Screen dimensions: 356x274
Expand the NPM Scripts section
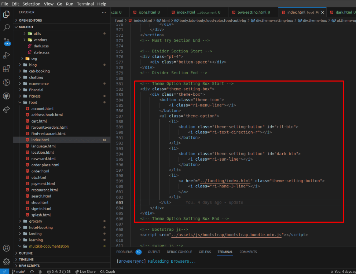(29, 266)
